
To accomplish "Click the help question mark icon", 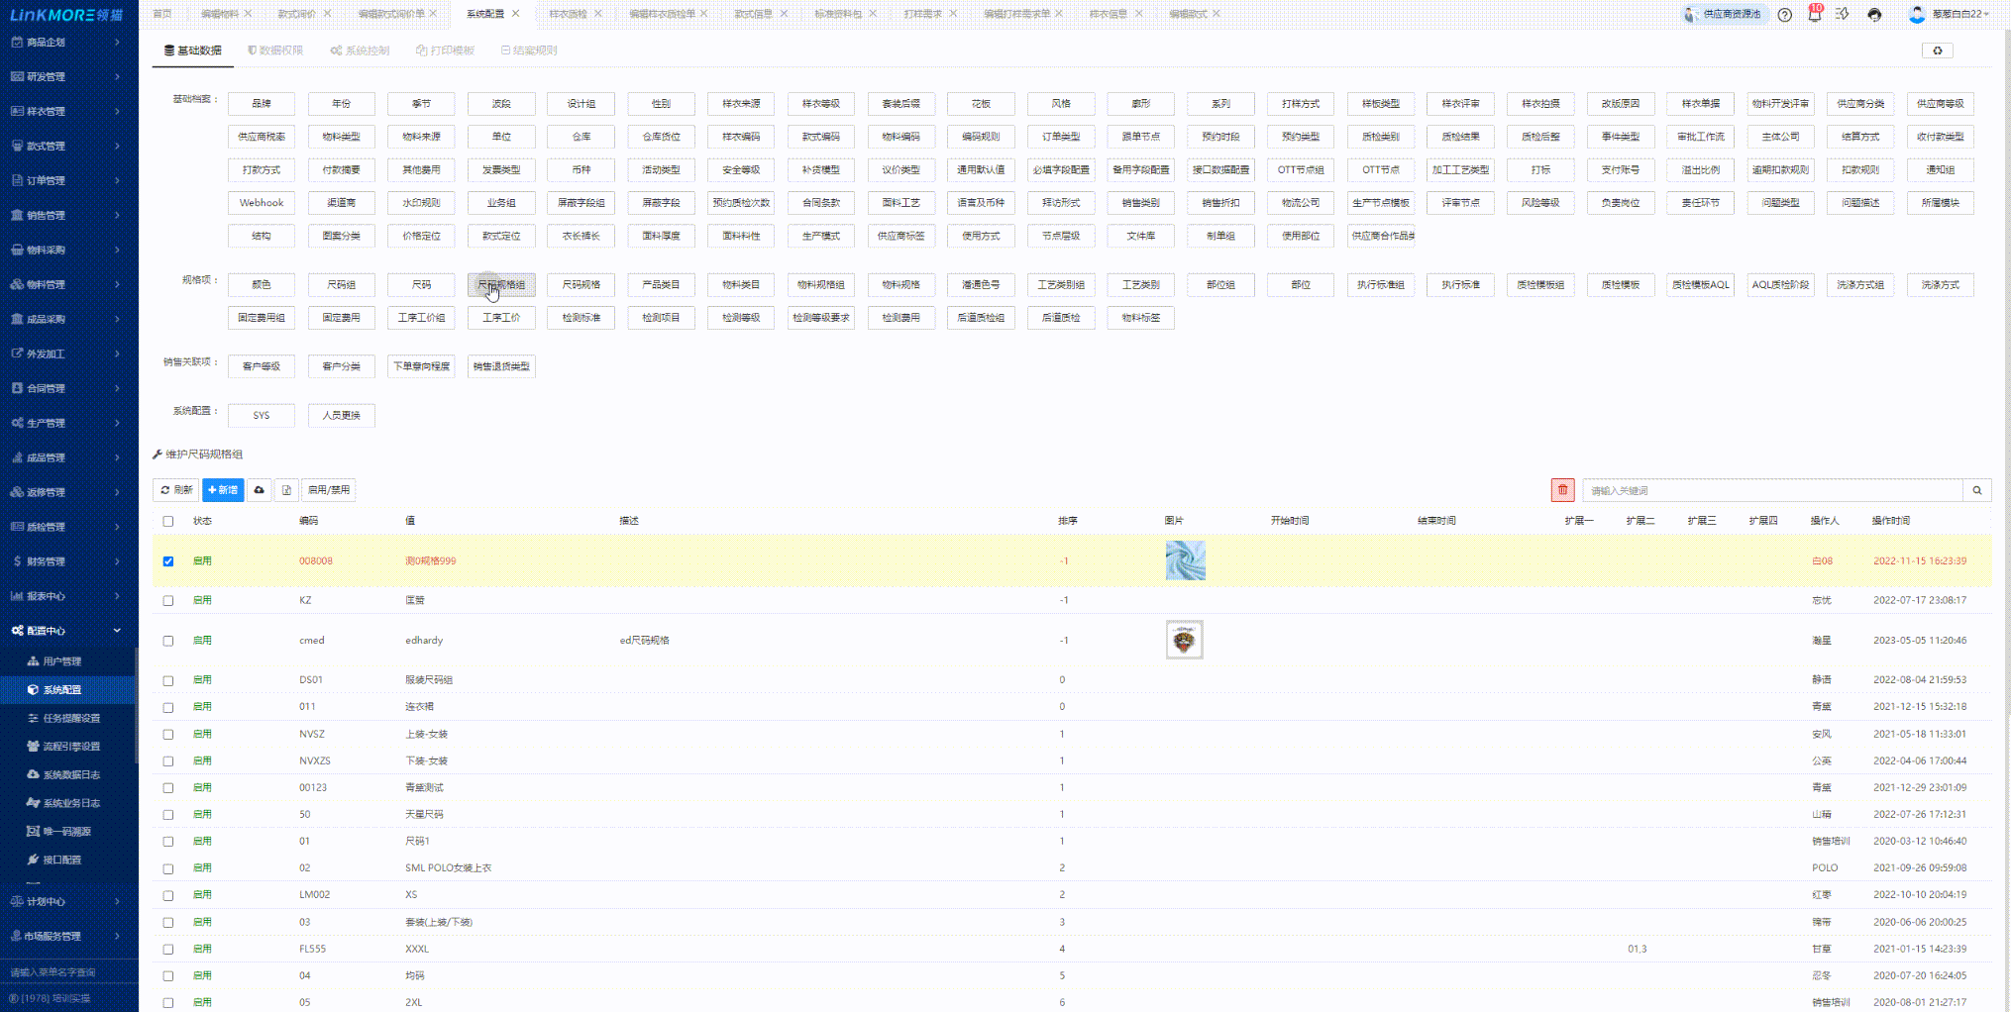I will [1784, 15].
